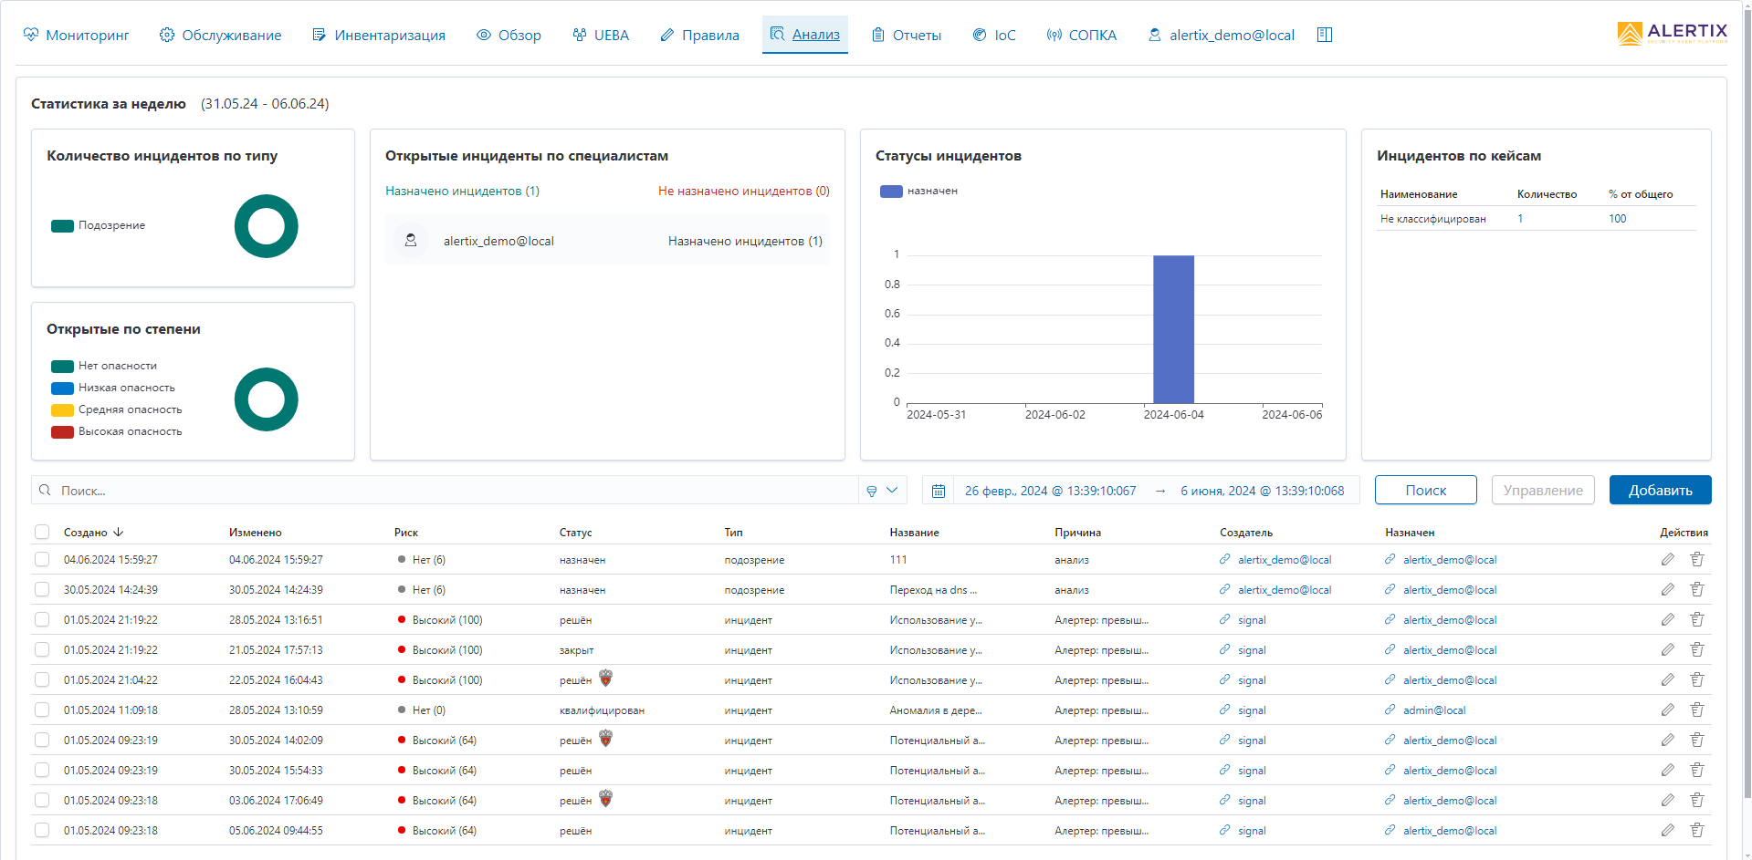The height and width of the screenshot is (860, 1752).
Task: Open the book panel icon beside username
Action: tap(1325, 35)
